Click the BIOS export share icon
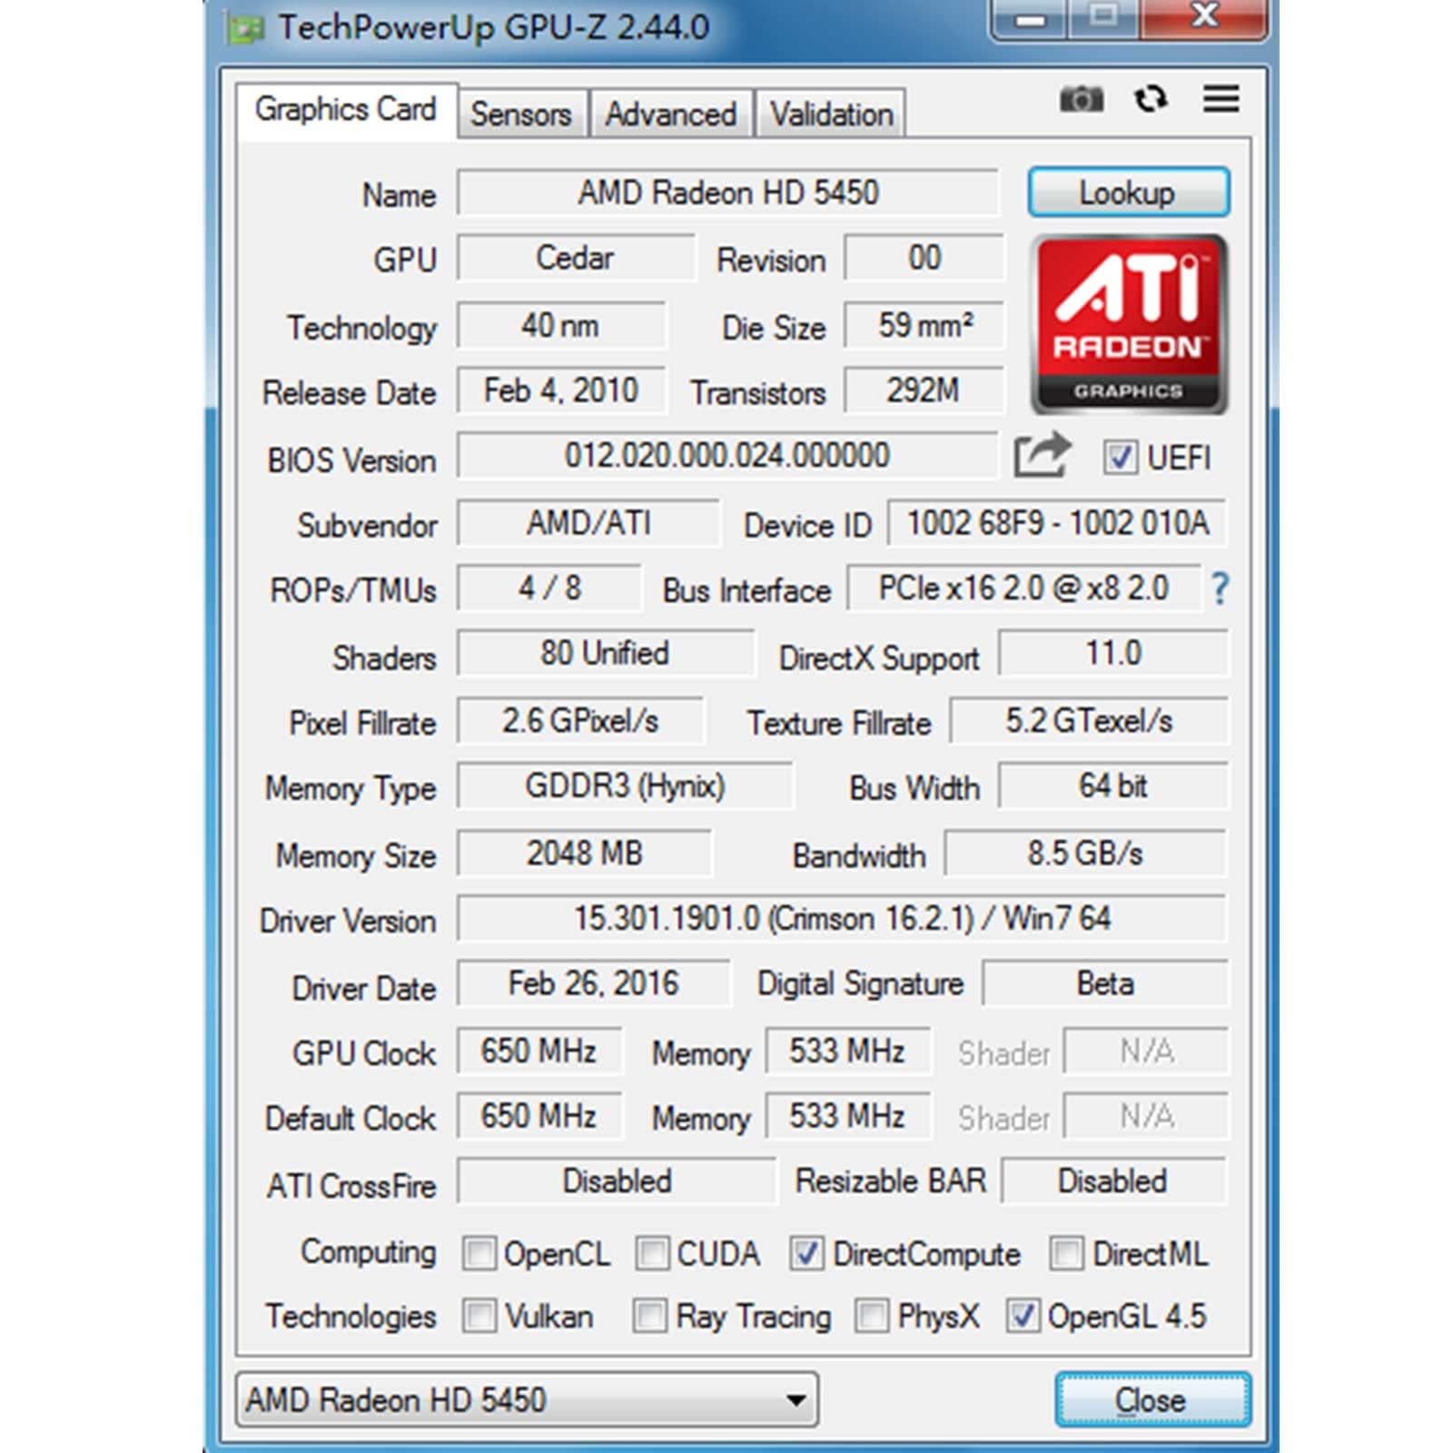 tap(1042, 455)
